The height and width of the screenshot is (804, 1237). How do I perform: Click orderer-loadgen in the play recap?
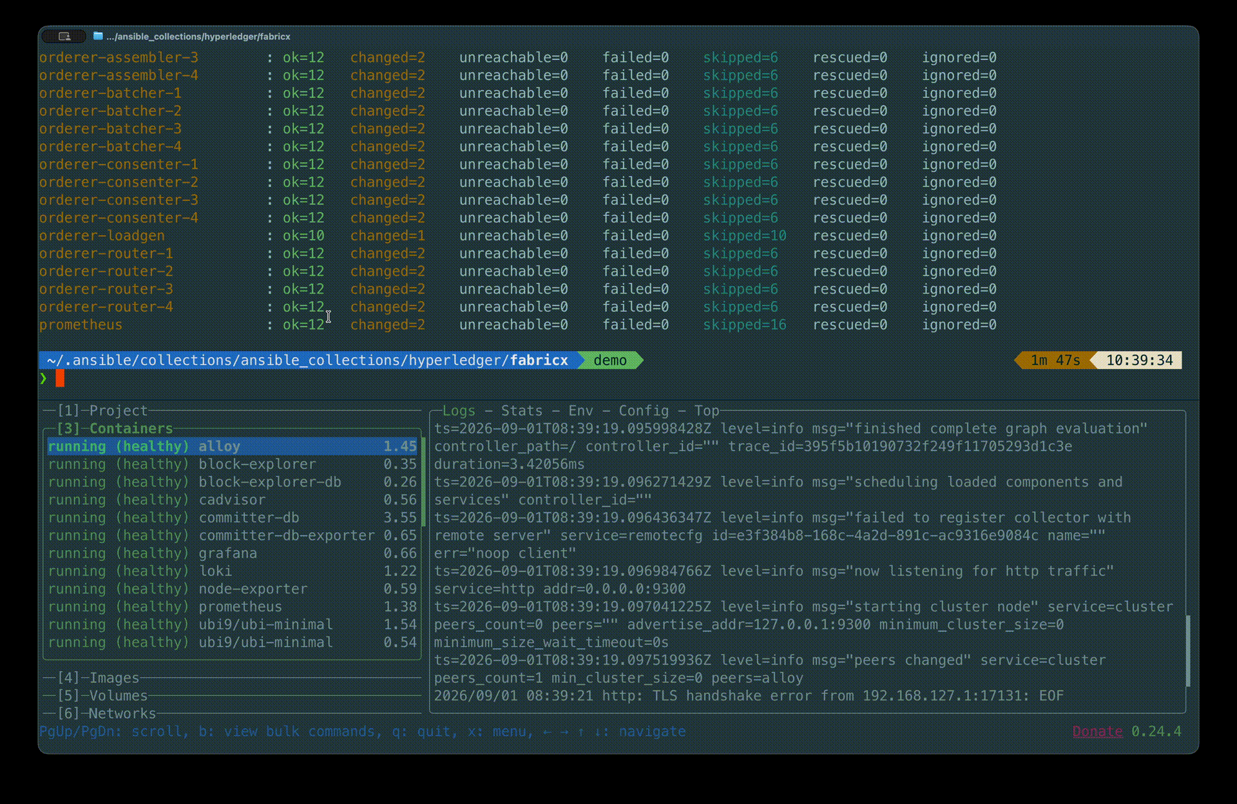pyautogui.click(x=102, y=236)
